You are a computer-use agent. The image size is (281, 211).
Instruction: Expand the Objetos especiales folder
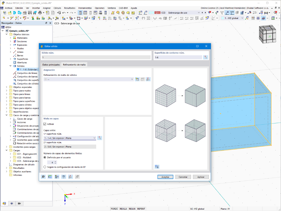click(x=7, y=87)
